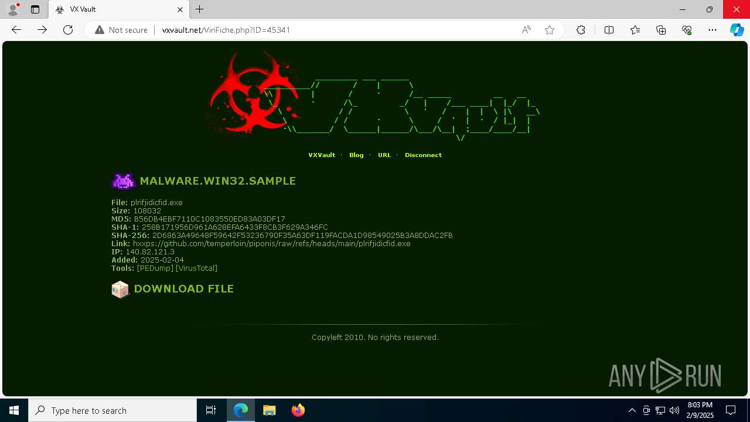Close the VX Vault tab
The height and width of the screenshot is (422, 750).
pos(180,9)
